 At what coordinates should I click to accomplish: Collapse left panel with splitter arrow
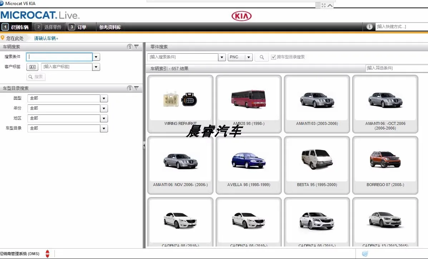tap(144, 146)
